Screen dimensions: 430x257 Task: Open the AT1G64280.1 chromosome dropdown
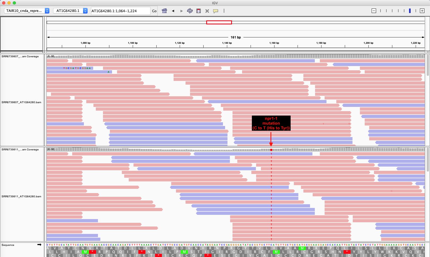pos(70,11)
